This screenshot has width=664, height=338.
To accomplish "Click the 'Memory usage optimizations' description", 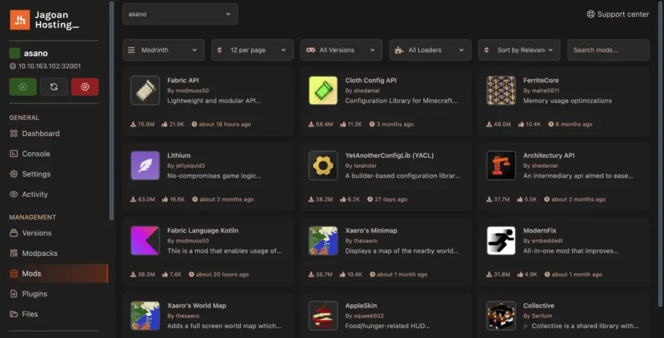I will 567,100.
